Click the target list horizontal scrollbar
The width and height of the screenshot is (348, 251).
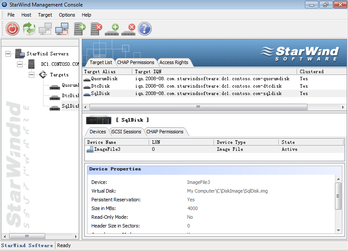point(198,107)
